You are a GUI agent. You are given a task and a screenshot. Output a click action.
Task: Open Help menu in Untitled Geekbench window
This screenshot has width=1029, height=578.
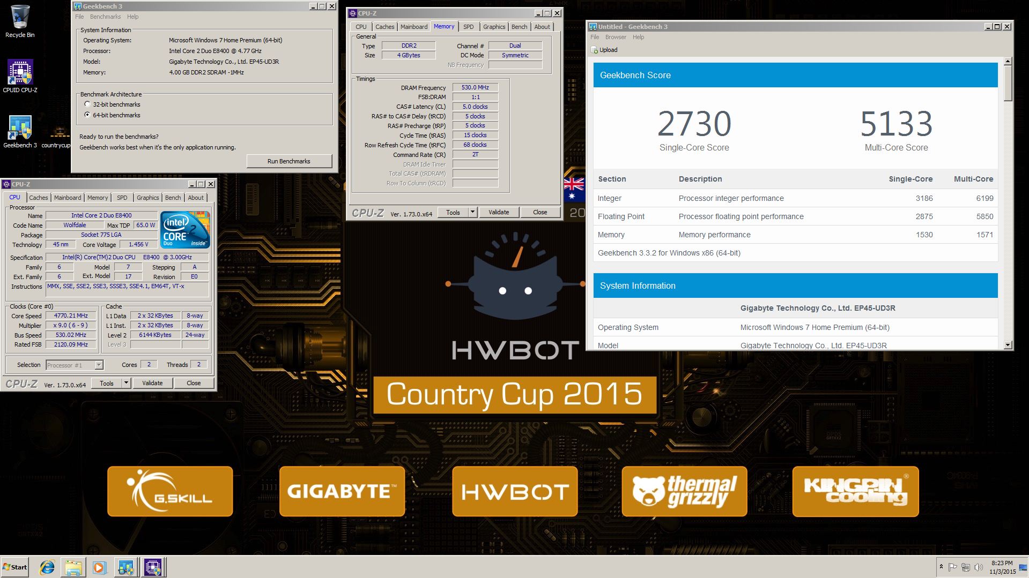(638, 37)
